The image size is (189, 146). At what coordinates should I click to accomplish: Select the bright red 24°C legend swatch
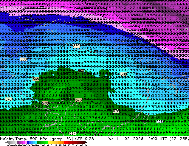(x=65, y=142)
